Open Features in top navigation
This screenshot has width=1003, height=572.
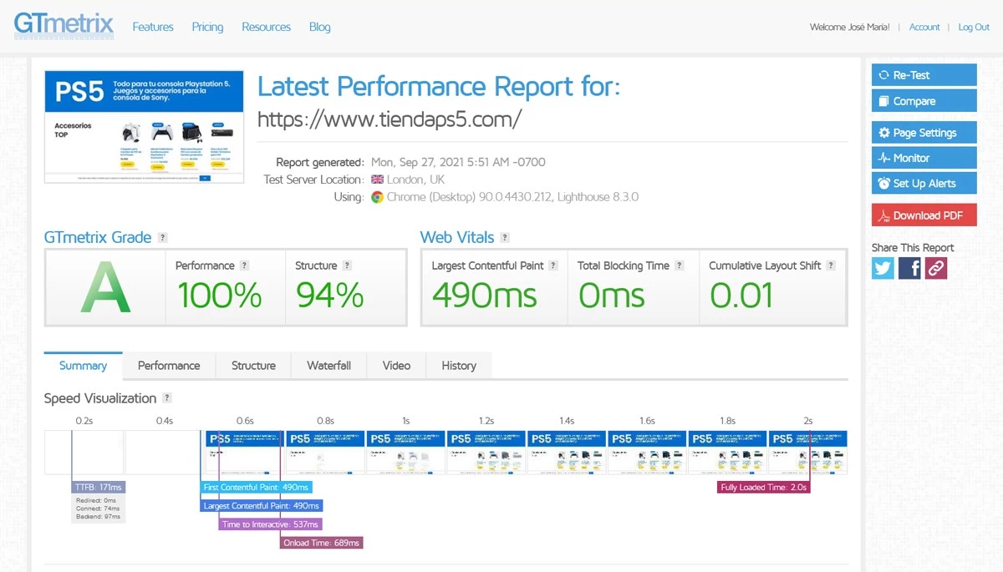[153, 27]
